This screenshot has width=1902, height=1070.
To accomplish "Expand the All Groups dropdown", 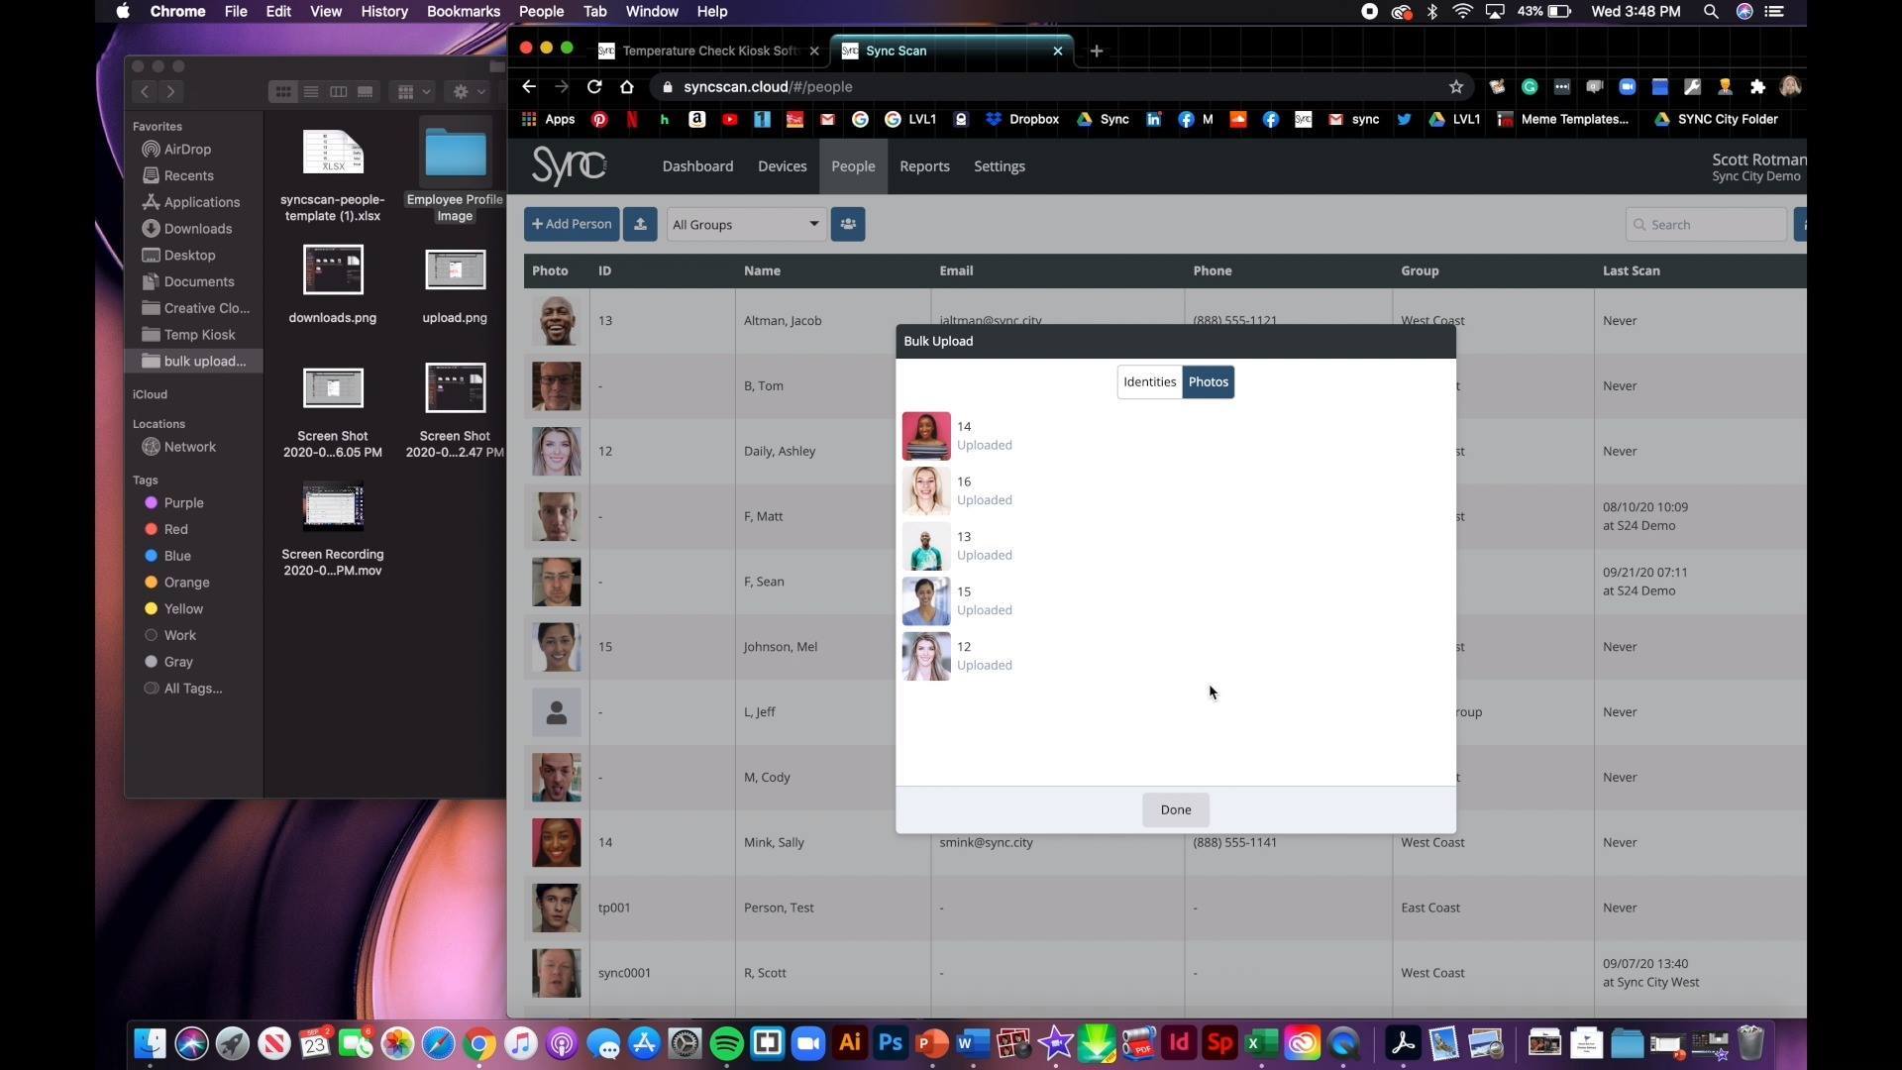I will (746, 224).
